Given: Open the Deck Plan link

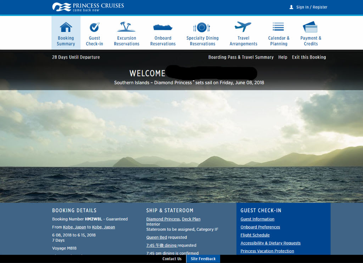Looking at the screenshot, I should 191,219.
